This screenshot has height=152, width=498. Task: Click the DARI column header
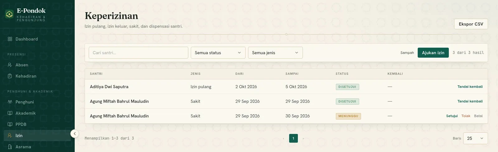tap(239, 74)
